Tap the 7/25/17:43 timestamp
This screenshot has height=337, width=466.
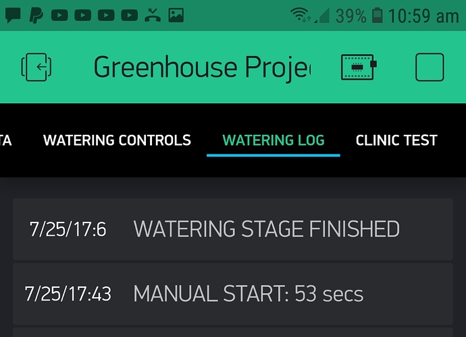[x=68, y=294]
